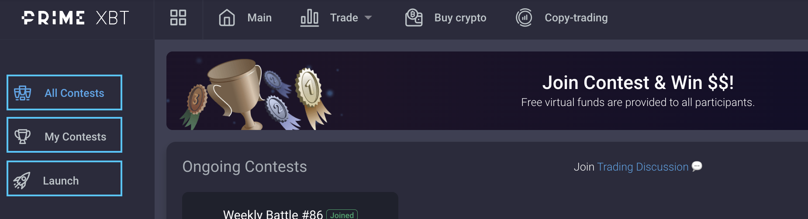Click the Join Contest & Win banner
The height and width of the screenshot is (219, 808).
pos(487,91)
